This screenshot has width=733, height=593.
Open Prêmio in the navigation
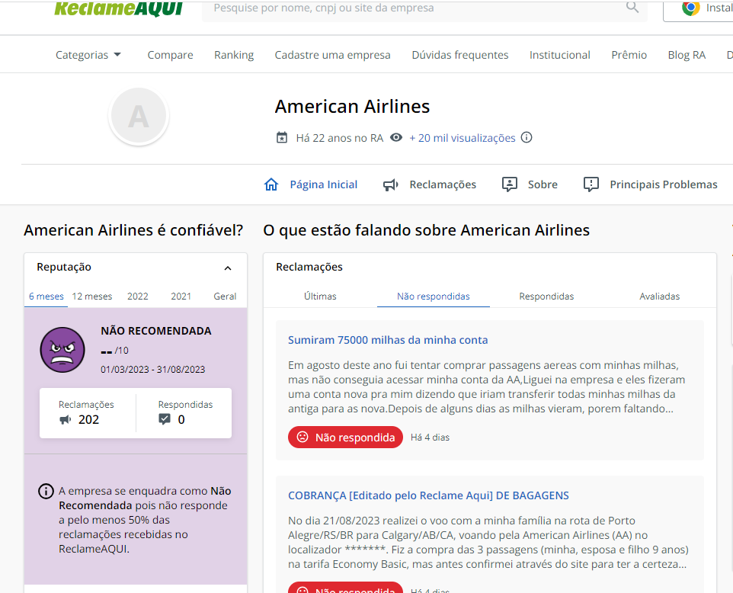(x=629, y=55)
